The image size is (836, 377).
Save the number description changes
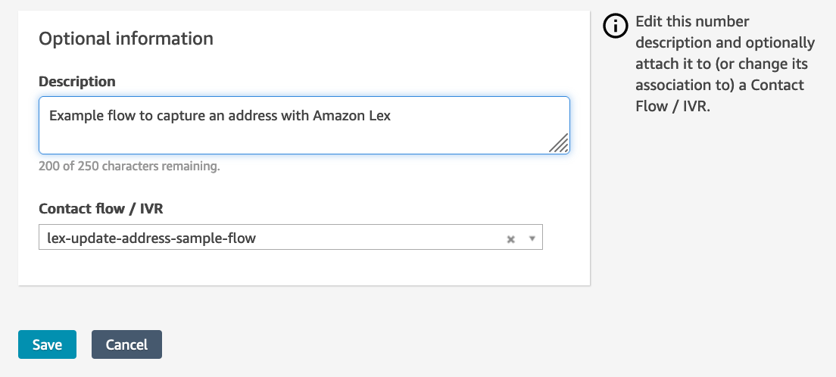click(x=47, y=344)
